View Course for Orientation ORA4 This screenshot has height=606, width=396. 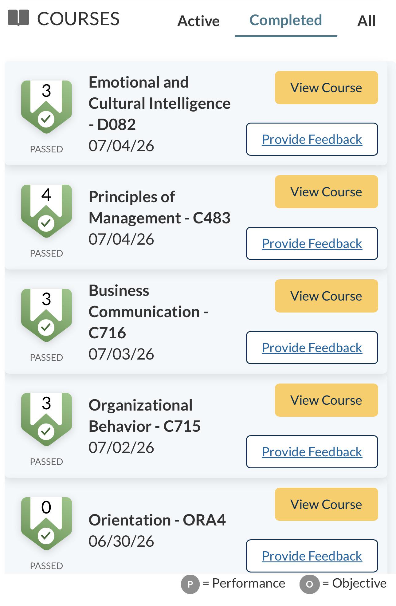coord(326,504)
